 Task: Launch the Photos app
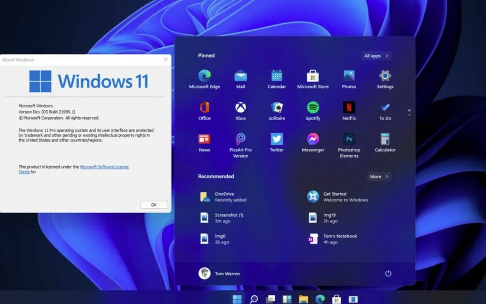point(349,79)
